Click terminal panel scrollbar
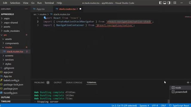This screenshot has height=107, width=191. click(168, 101)
